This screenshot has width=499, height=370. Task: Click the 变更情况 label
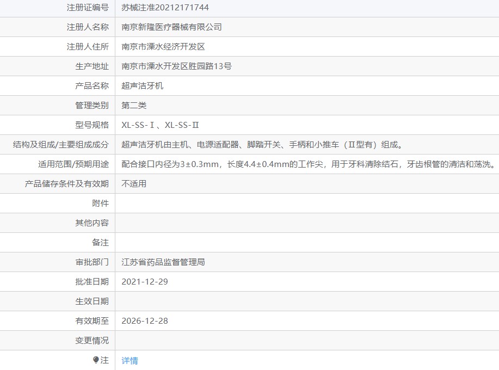92,341
